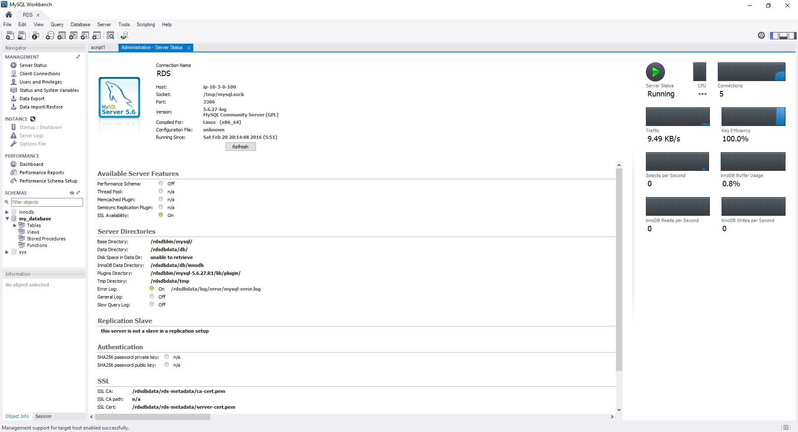Open the object inspector toolbar icon
Screen dimensions: 798x432
tap(36, 36)
